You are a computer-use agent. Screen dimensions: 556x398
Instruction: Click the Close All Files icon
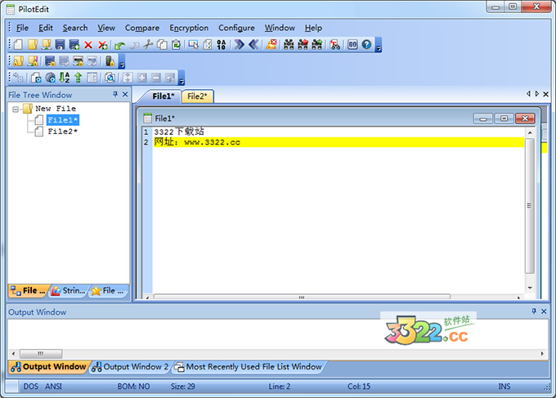(x=102, y=45)
